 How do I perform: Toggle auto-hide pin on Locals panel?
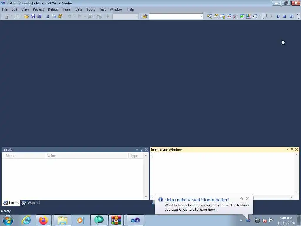[141, 149]
